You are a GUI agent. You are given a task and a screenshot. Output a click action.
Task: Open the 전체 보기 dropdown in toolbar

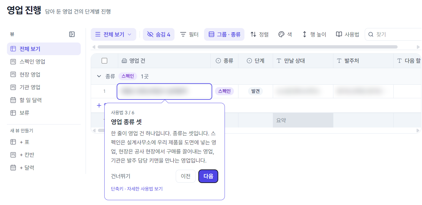point(113,34)
